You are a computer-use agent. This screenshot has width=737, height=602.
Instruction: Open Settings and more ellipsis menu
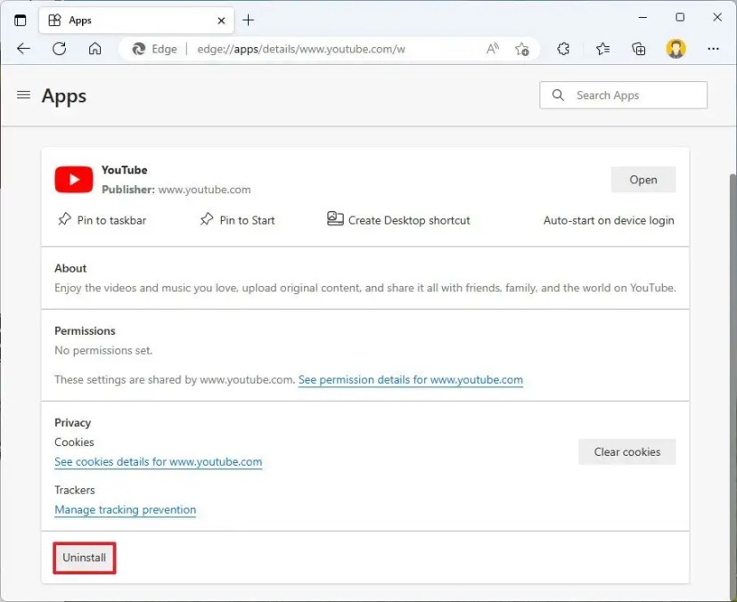pyautogui.click(x=713, y=48)
